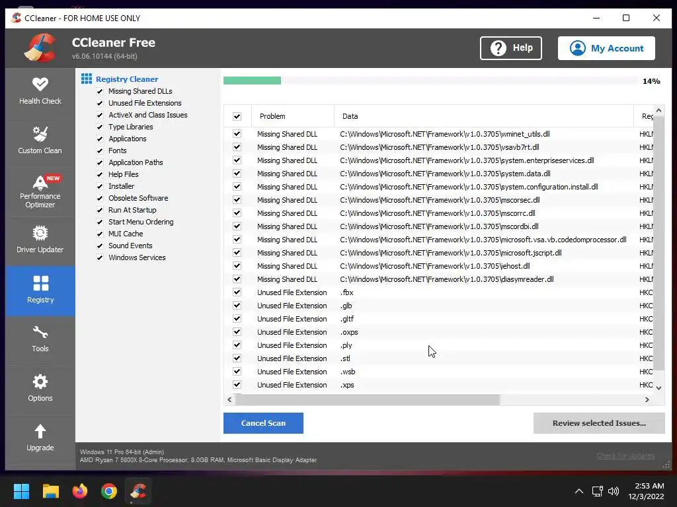The height and width of the screenshot is (507, 677).
Task: Select the mscorsec.dll row
Action: [x=438, y=200]
